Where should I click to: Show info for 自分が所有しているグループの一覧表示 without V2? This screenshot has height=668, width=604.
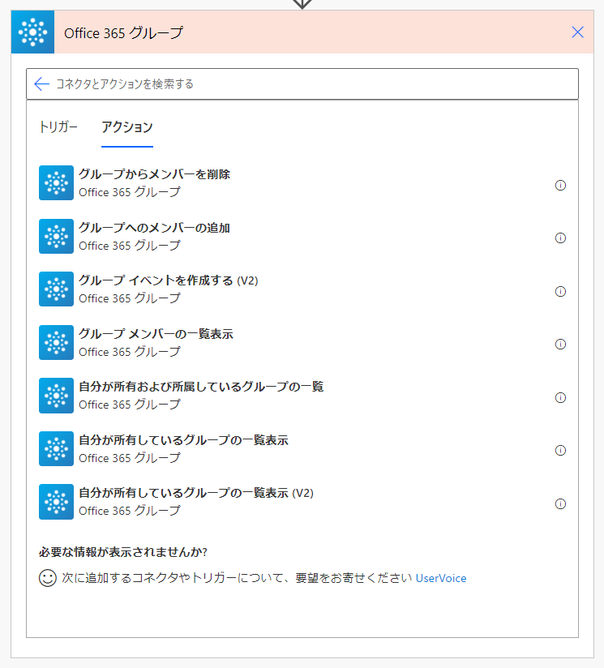[x=560, y=450]
